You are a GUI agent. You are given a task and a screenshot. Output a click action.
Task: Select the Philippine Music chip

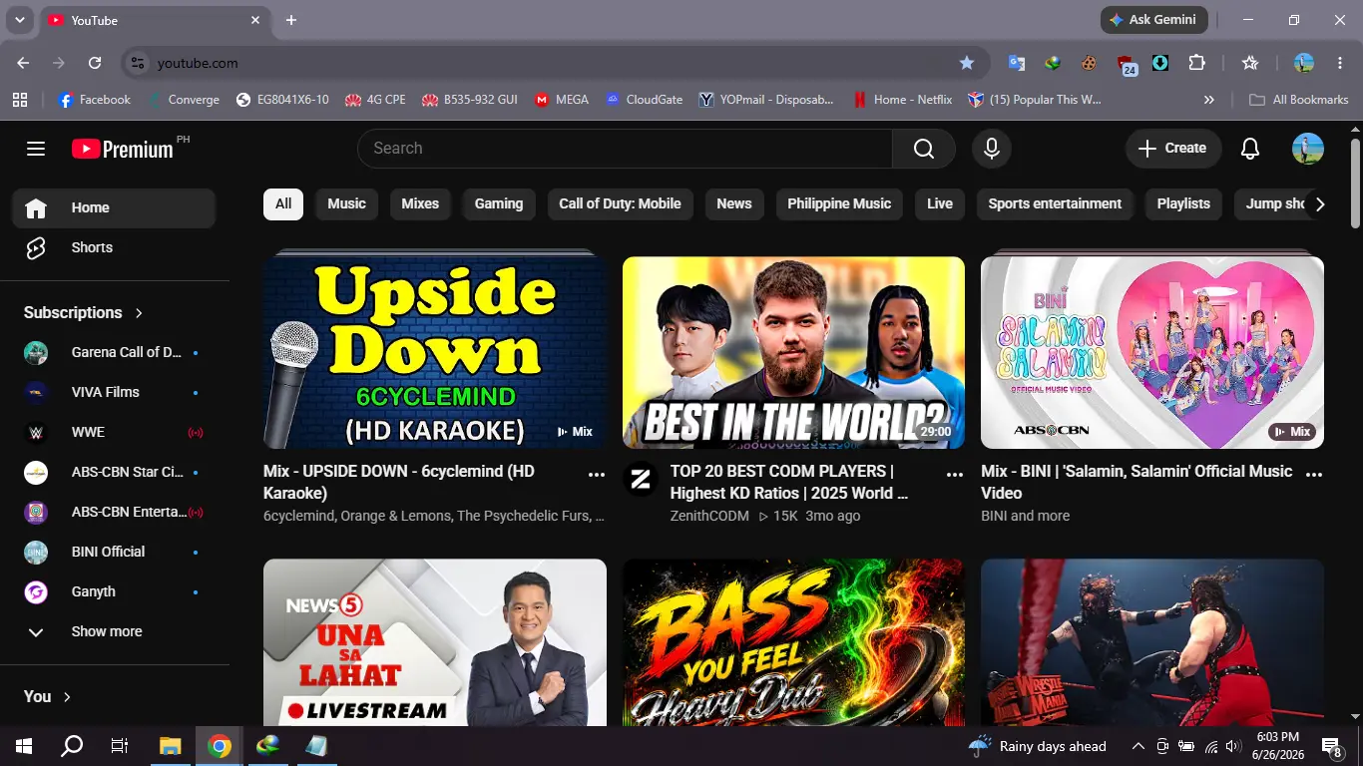[x=839, y=203]
